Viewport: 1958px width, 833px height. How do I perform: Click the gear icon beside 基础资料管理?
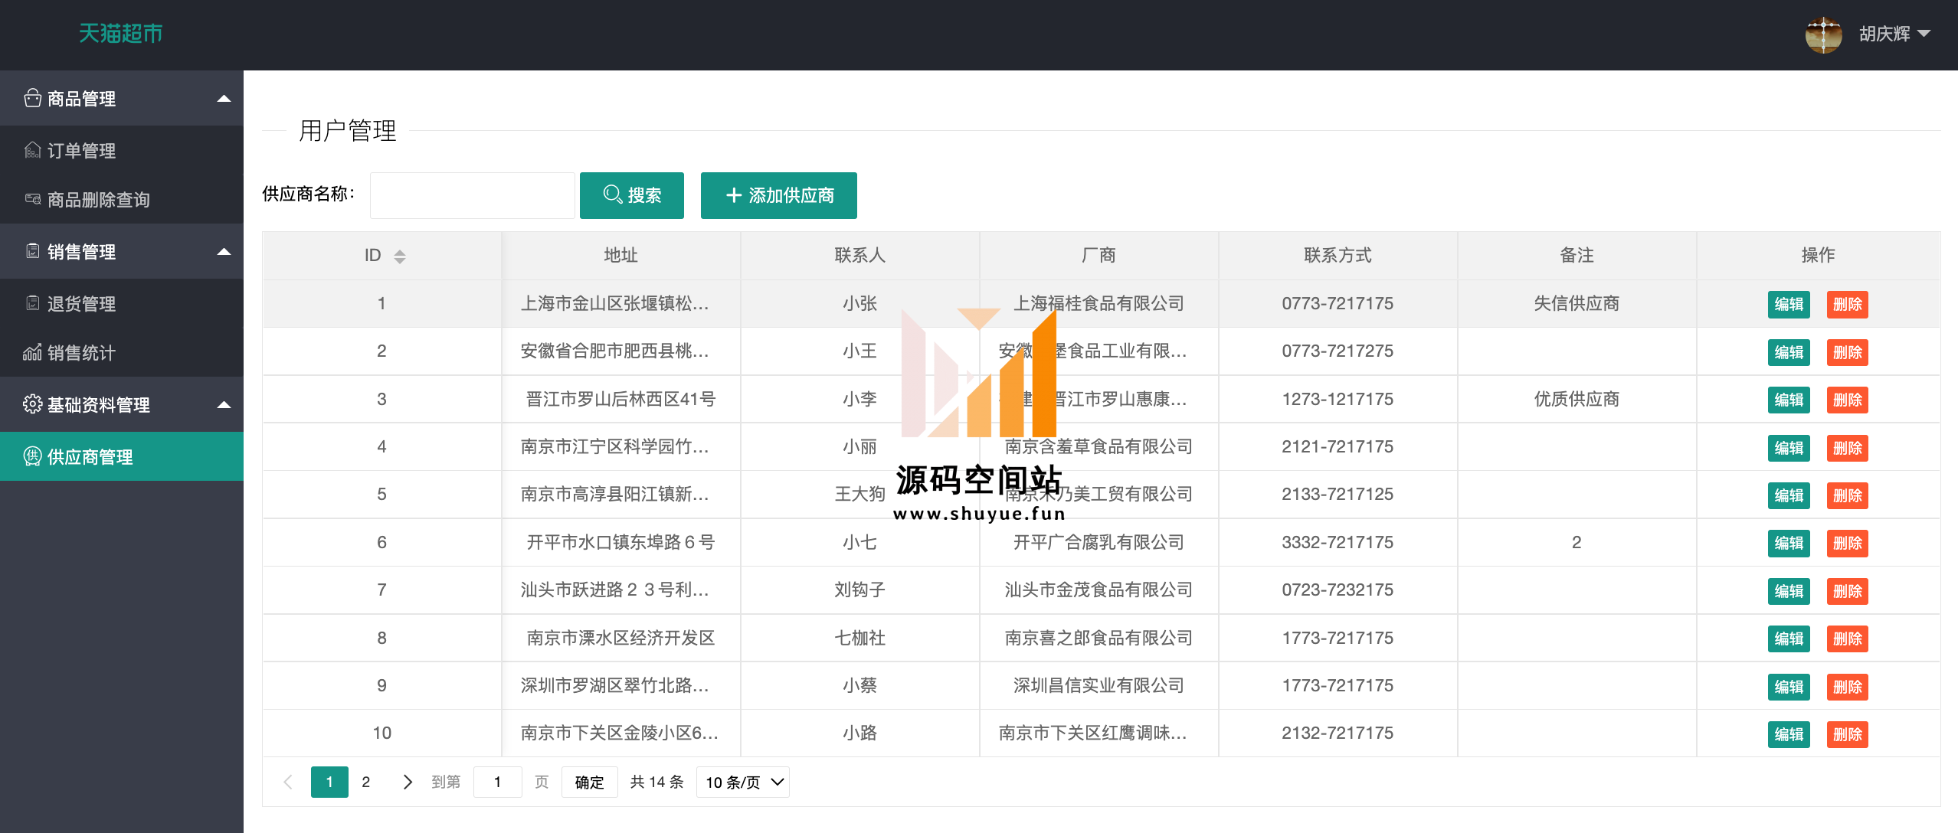coord(32,404)
